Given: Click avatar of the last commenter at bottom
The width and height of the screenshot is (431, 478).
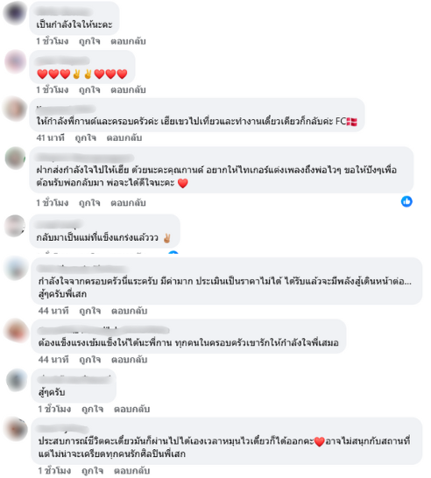Looking at the screenshot, I should [17, 429].
